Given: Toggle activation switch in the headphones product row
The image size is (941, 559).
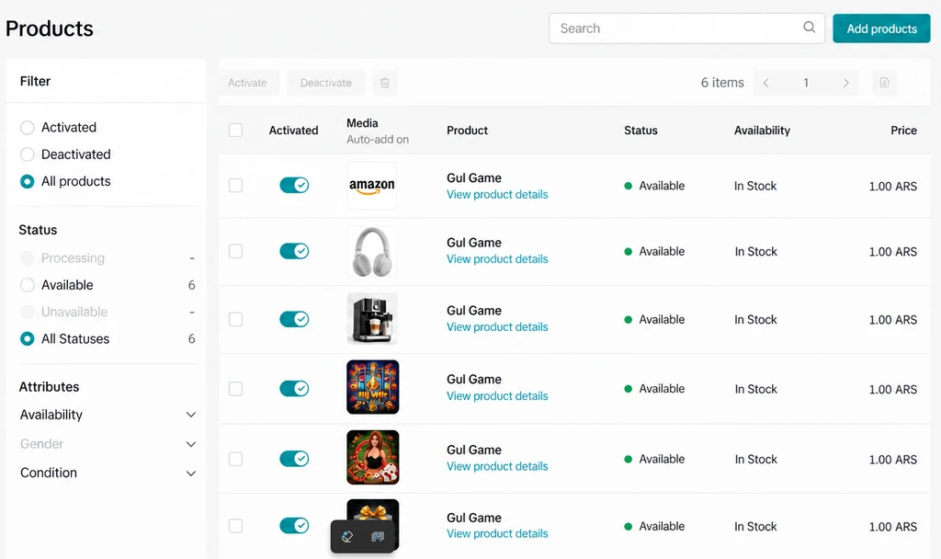Looking at the screenshot, I should pos(294,251).
